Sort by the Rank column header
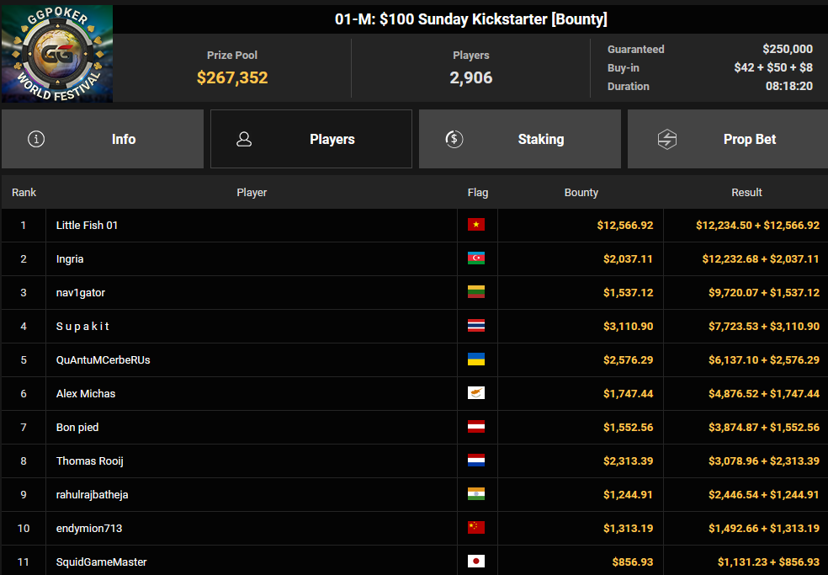Screen dimensions: 828x575 click(x=24, y=193)
